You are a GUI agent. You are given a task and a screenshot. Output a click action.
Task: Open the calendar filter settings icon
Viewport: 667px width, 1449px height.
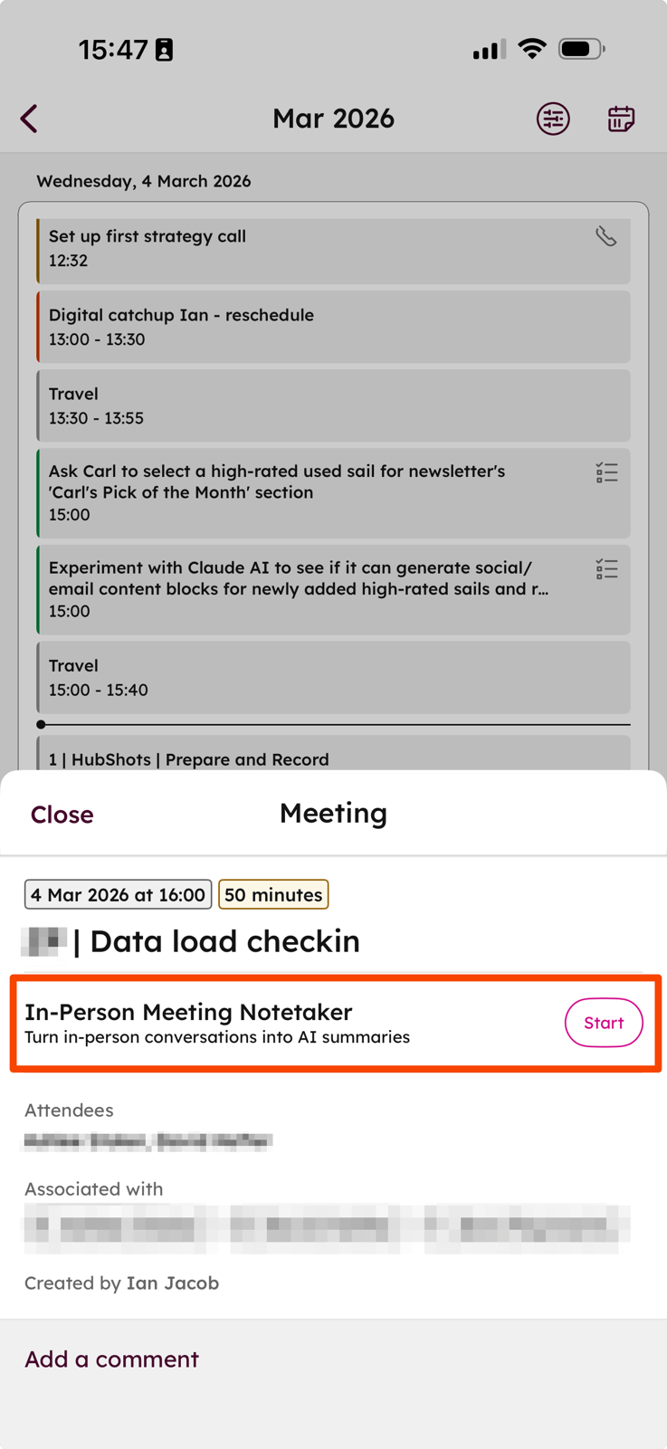pyautogui.click(x=553, y=119)
